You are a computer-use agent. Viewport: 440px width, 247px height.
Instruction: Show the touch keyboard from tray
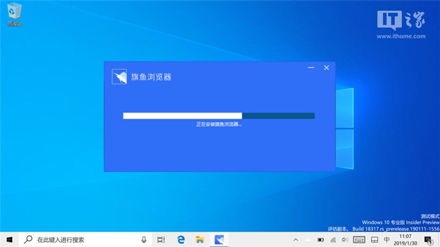[359, 240]
